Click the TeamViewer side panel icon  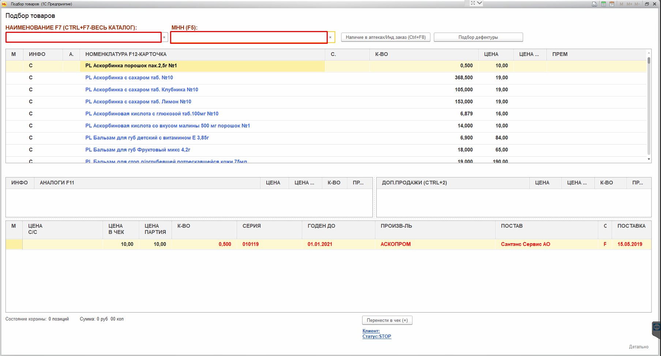pos(656,327)
